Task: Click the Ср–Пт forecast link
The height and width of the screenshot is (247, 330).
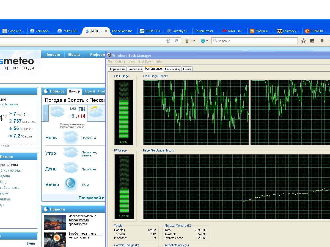Action: tap(90, 91)
